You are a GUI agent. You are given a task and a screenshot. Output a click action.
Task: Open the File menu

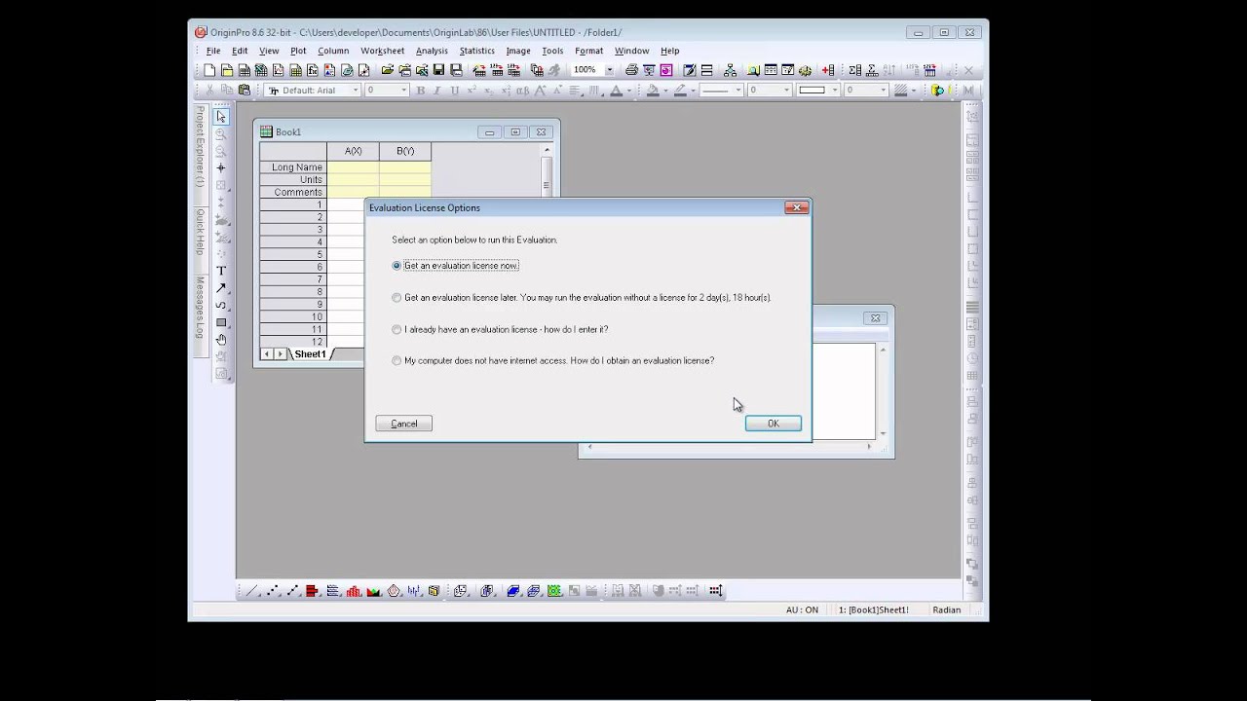coord(212,51)
